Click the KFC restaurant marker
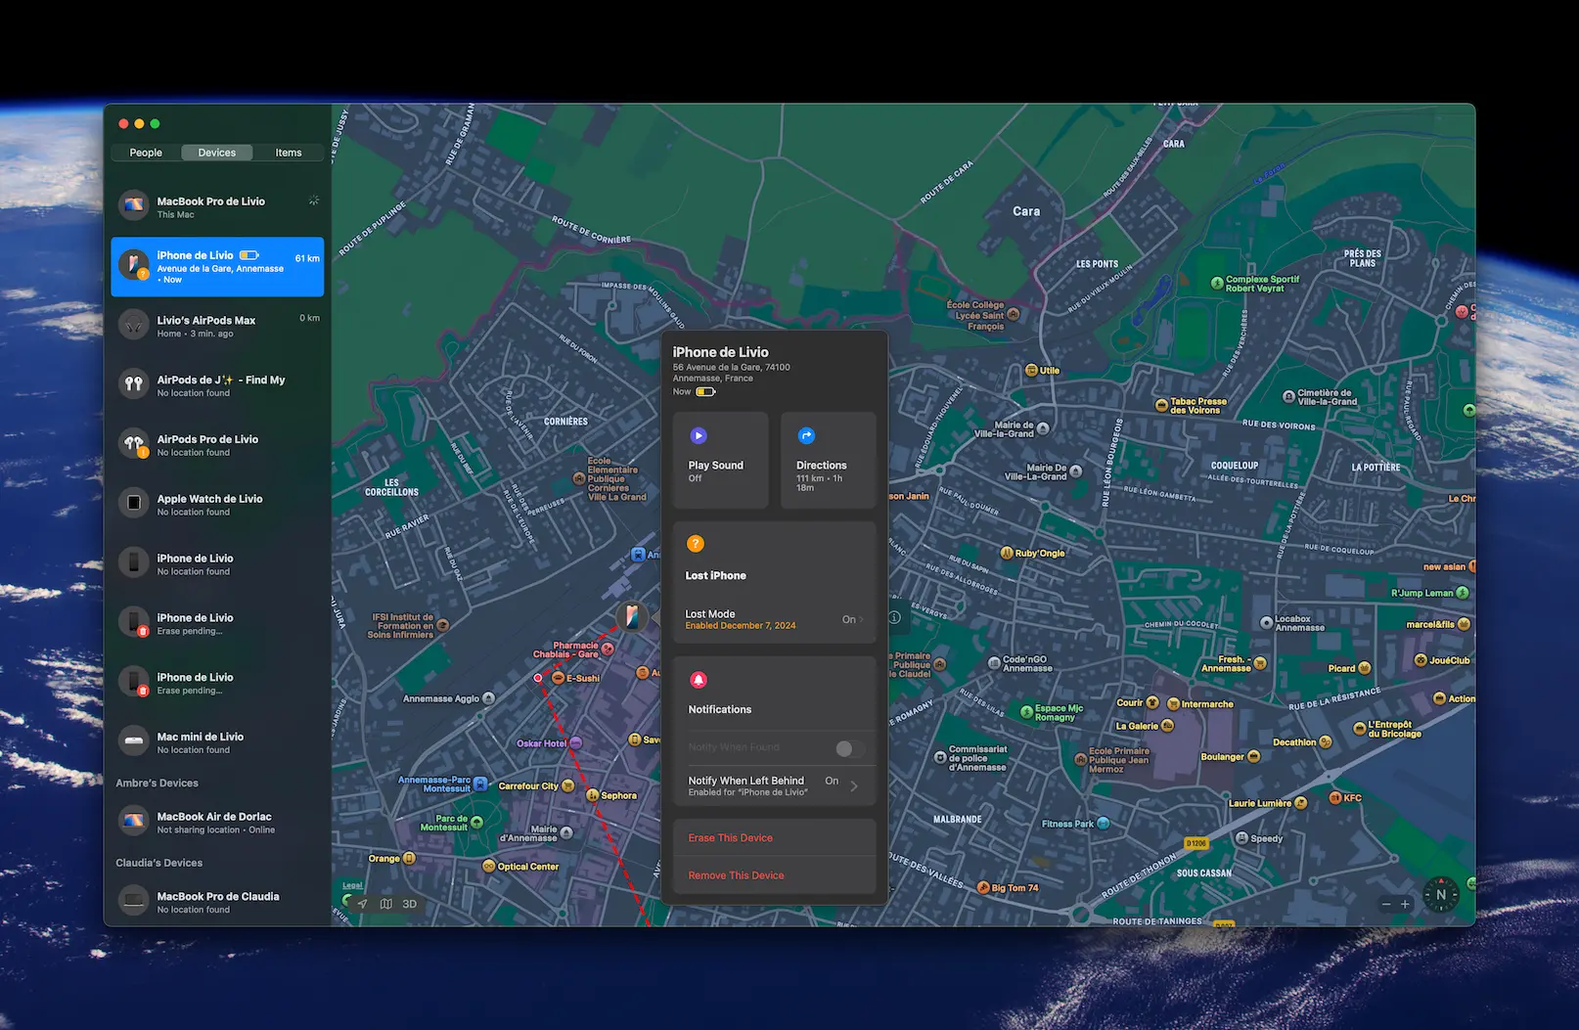The height and width of the screenshot is (1030, 1579). point(1335,798)
